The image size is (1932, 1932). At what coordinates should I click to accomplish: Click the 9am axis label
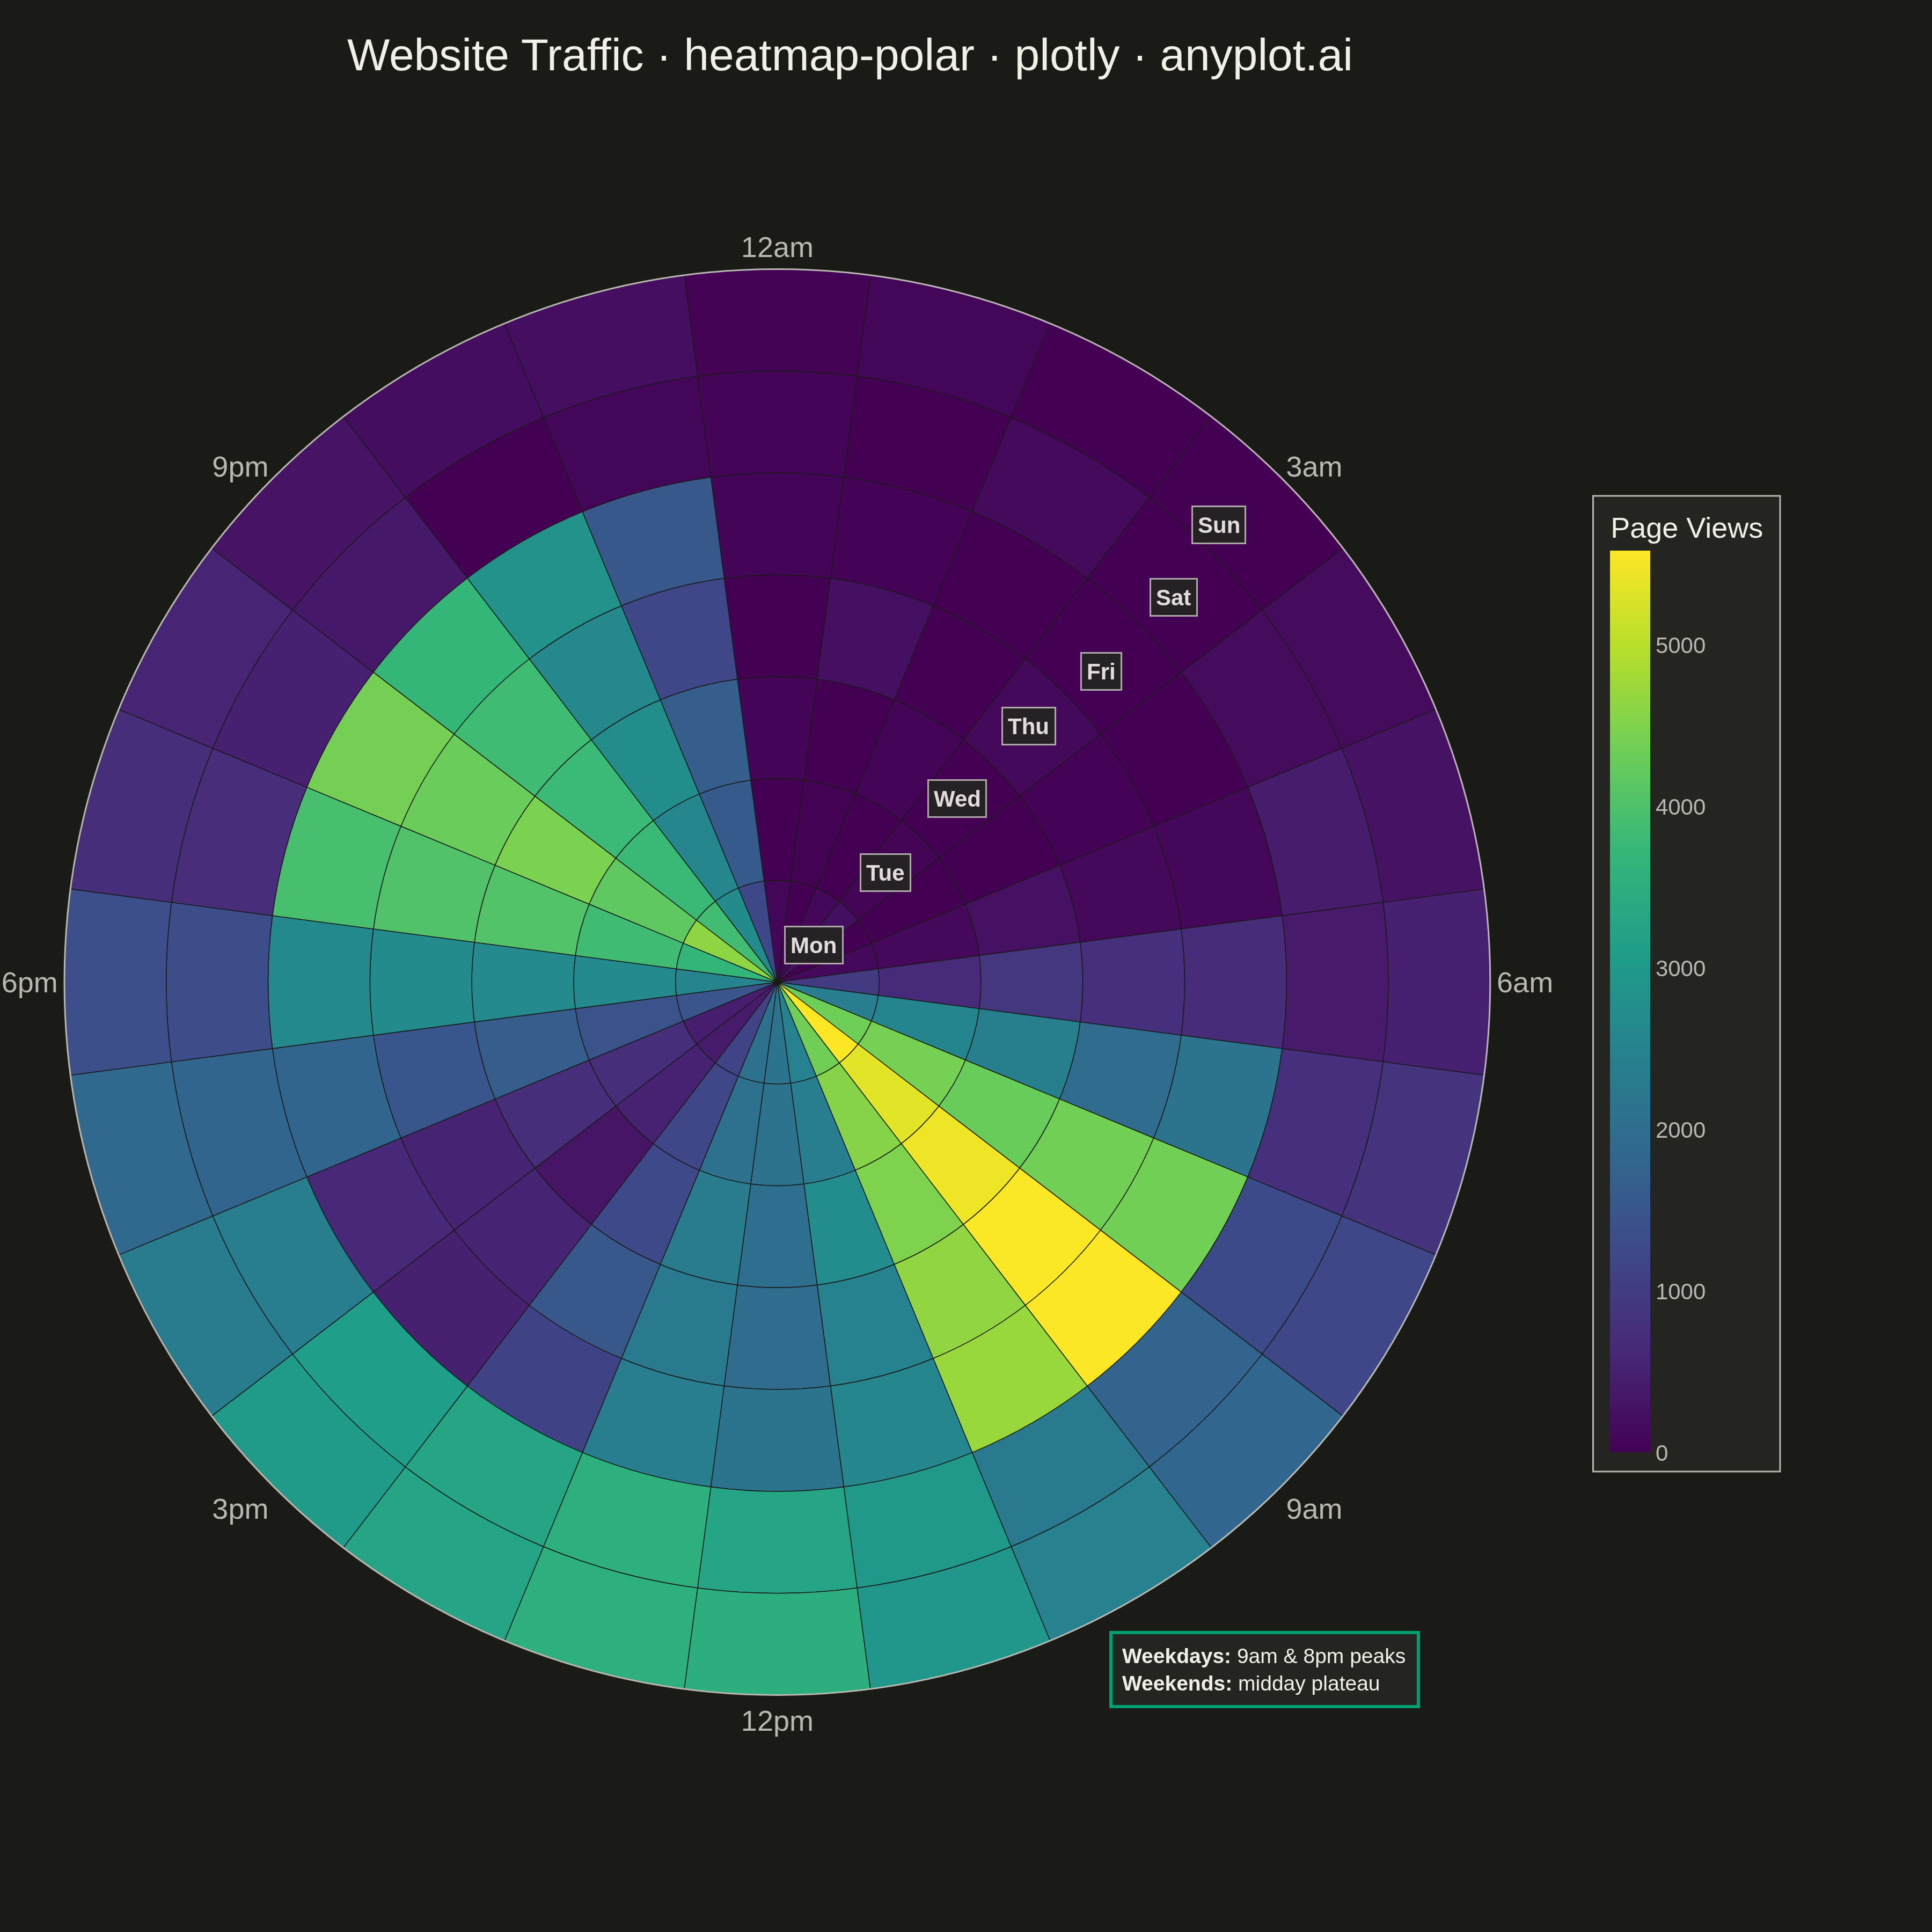(x=1313, y=1509)
